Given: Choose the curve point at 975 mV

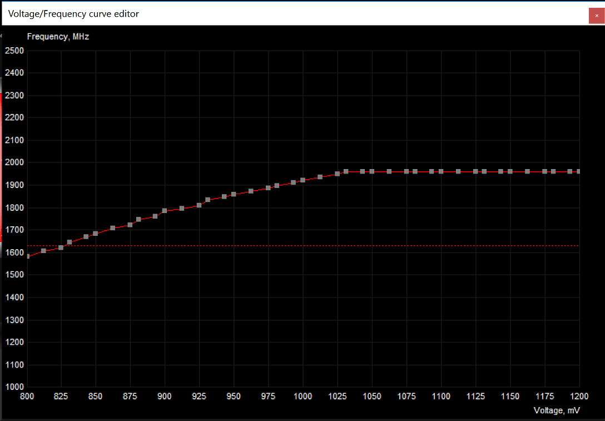Looking at the screenshot, I should tap(268, 188).
